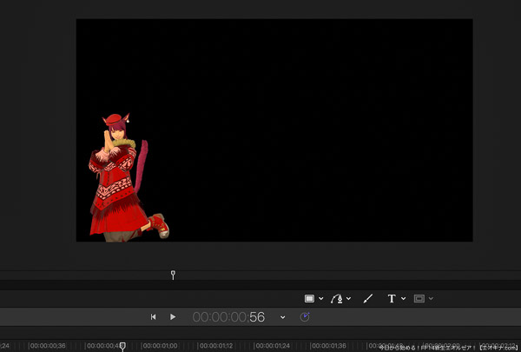Open the shape tool options chevron beside the Rectangle tool
Viewport: 521px width, 352px height.
[x=321, y=298]
